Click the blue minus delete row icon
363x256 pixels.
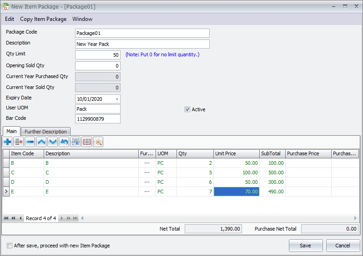pos(30,142)
